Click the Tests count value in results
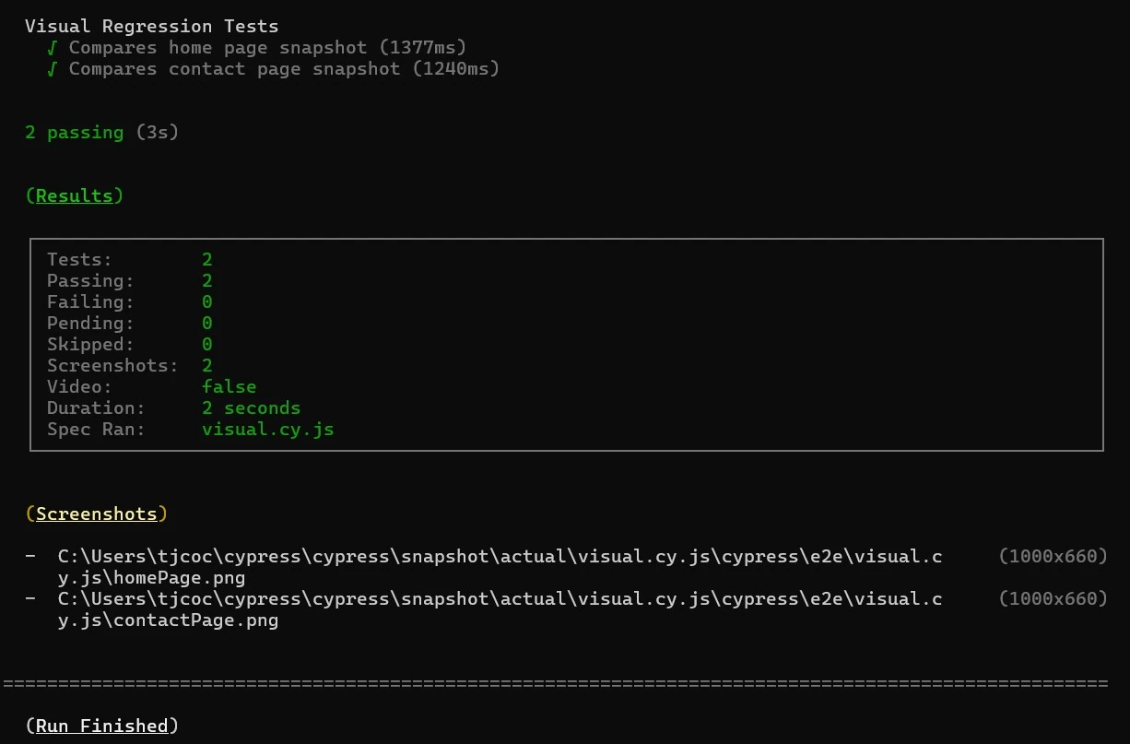This screenshot has width=1130, height=744. [x=207, y=259]
